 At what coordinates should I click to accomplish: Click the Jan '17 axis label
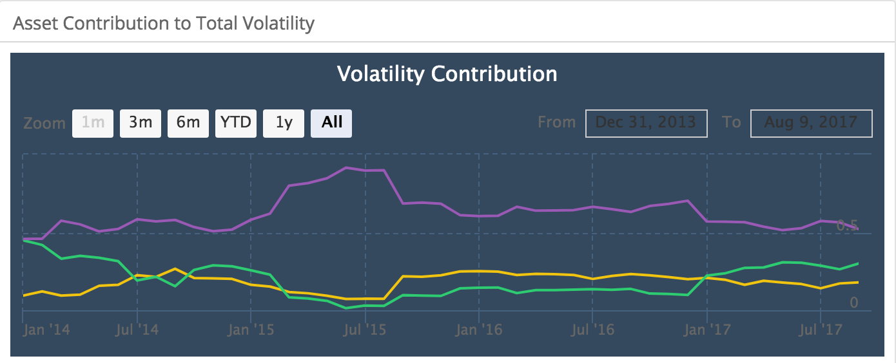[x=707, y=330]
